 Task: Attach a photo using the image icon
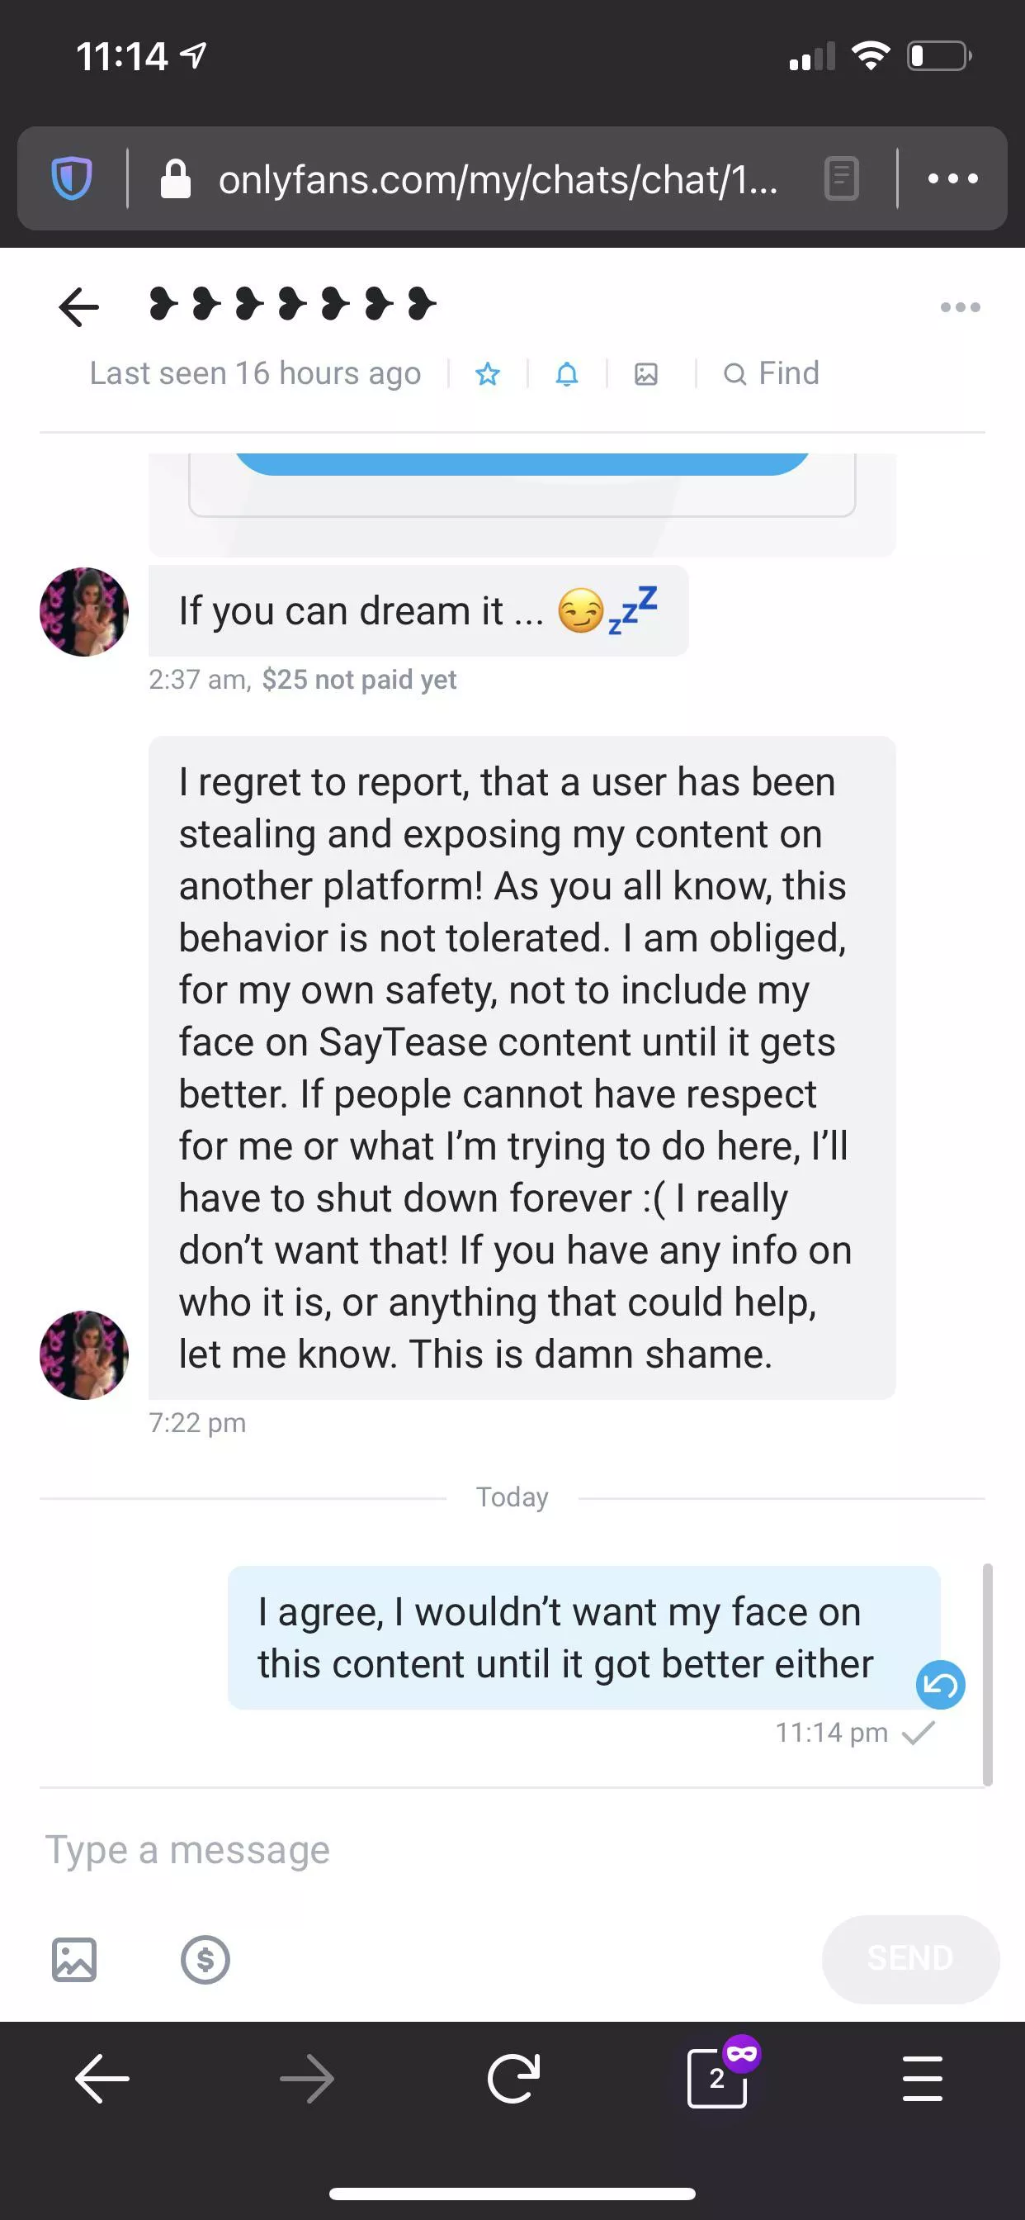[74, 1960]
